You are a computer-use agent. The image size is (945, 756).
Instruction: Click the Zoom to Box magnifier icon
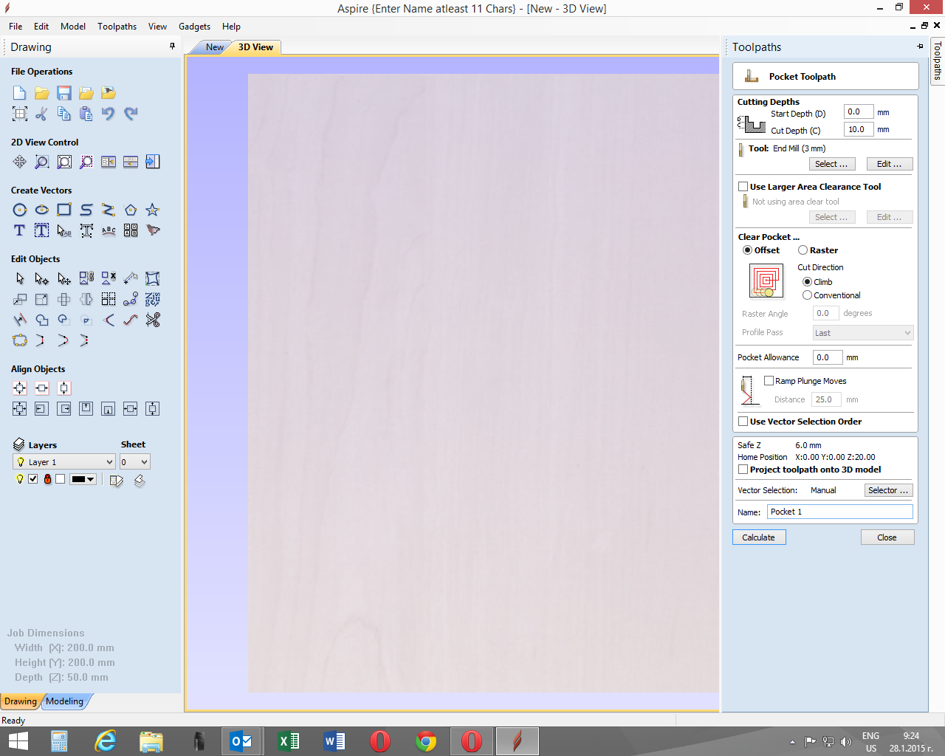(42, 162)
